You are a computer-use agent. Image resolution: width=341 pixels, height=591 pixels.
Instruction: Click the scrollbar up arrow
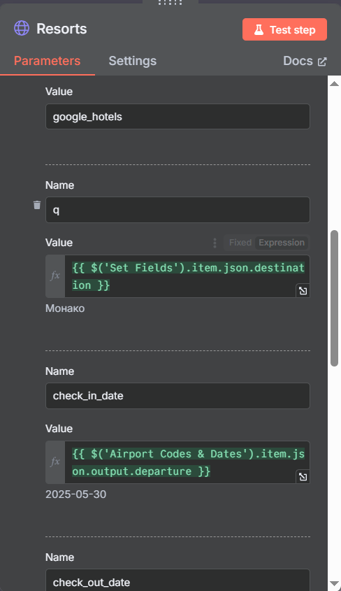pyautogui.click(x=334, y=83)
